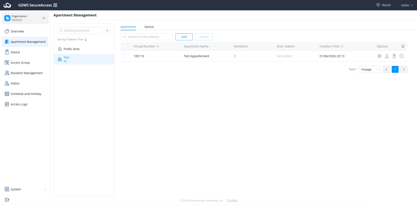Click creation time 01/06/2026 20:13
The image size is (417, 205).
pyautogui.click(x=332, y=56)
